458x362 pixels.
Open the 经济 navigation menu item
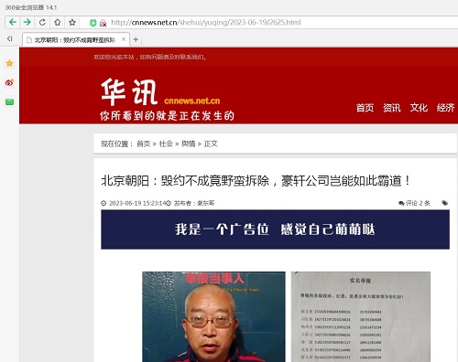445,108
